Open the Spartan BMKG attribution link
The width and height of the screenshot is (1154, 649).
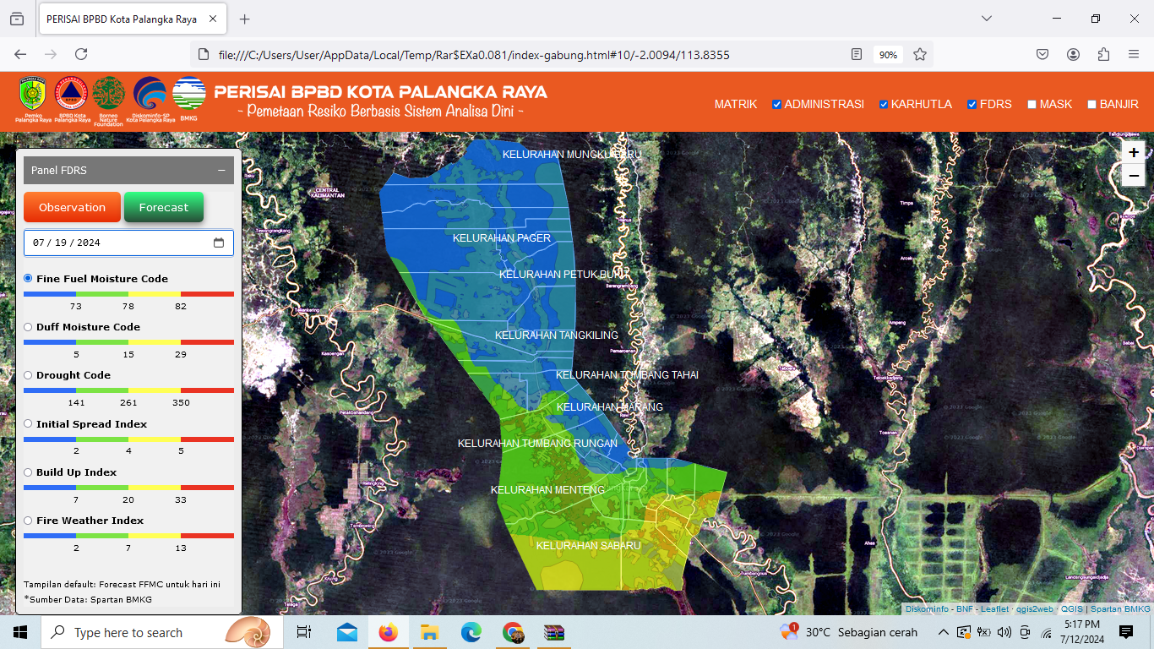[x=1120, y=608]
